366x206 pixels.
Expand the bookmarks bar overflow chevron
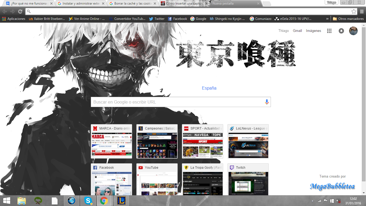(327, 19)
